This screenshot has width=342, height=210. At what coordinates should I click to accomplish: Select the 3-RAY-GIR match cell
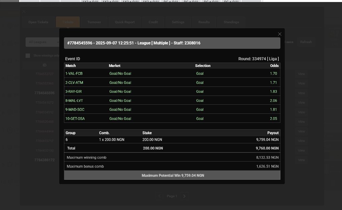click(73, 92)
